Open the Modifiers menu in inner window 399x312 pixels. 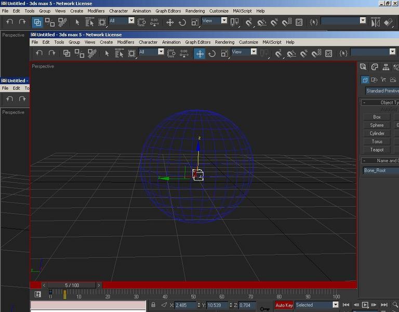pyautogui.click(x=125, y=42)
